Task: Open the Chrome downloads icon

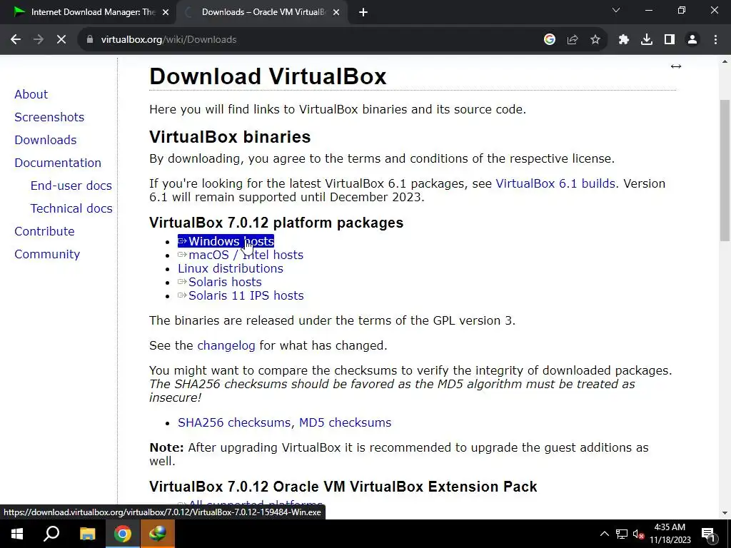Action: pyautogui.click(x=647, y=40)
